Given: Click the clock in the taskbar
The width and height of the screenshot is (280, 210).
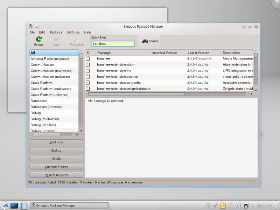Looking at the screenshot, I should point(265,206).
